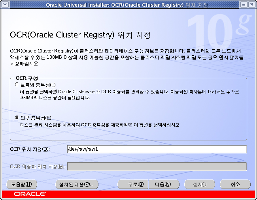Minimize the Oracle Universal Installer window

(244, 4)
